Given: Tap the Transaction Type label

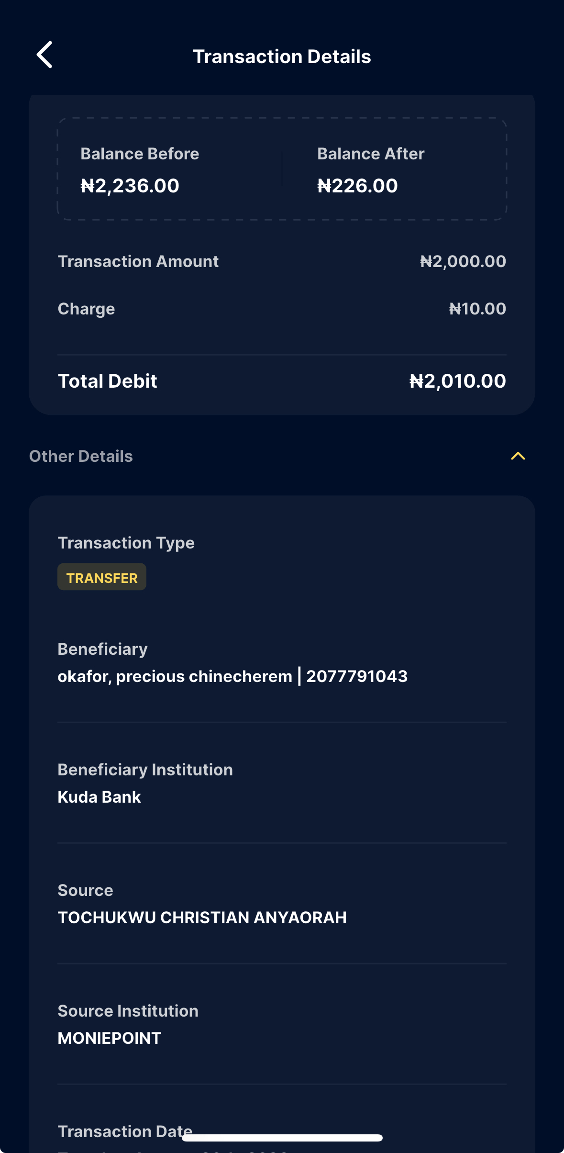Looking at the screenshot, I should [x=126, y=543].
